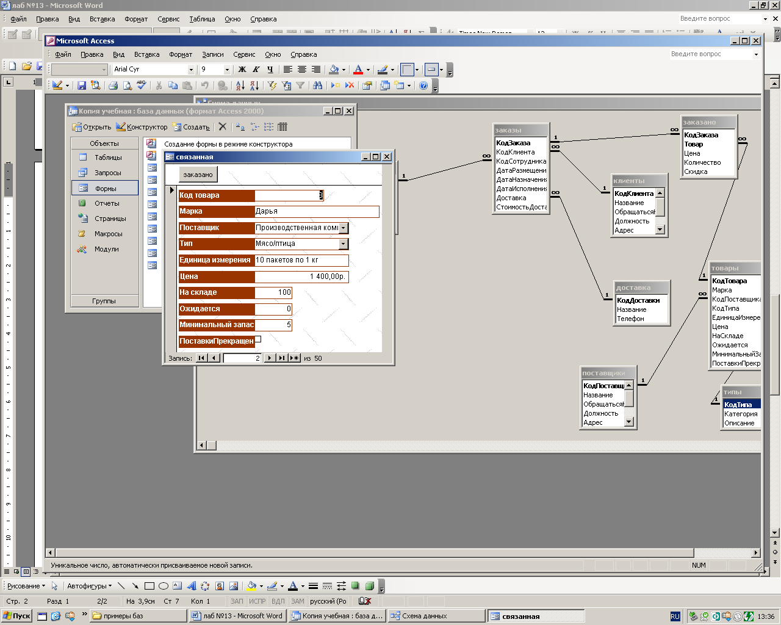Click 3-D Style icon in Drawing toolbar
The image size is (781, 625).
coord(369,586)
